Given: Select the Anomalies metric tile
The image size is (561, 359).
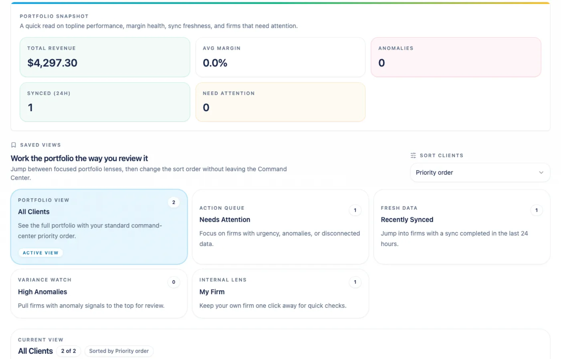Looking at the screenshot, I should click(456, 57).
